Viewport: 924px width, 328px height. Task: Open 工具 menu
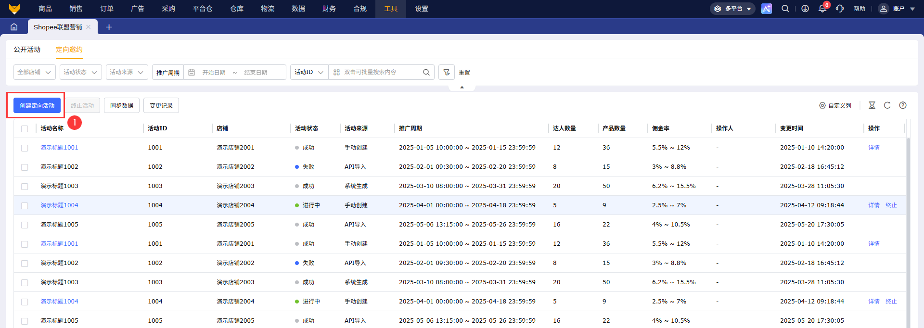(391, 9)
